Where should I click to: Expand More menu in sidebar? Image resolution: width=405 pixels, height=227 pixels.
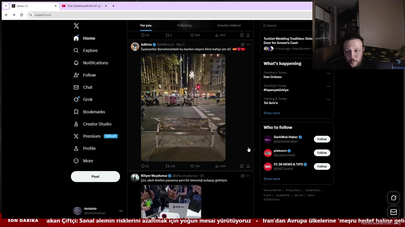(x=84, y=161)
